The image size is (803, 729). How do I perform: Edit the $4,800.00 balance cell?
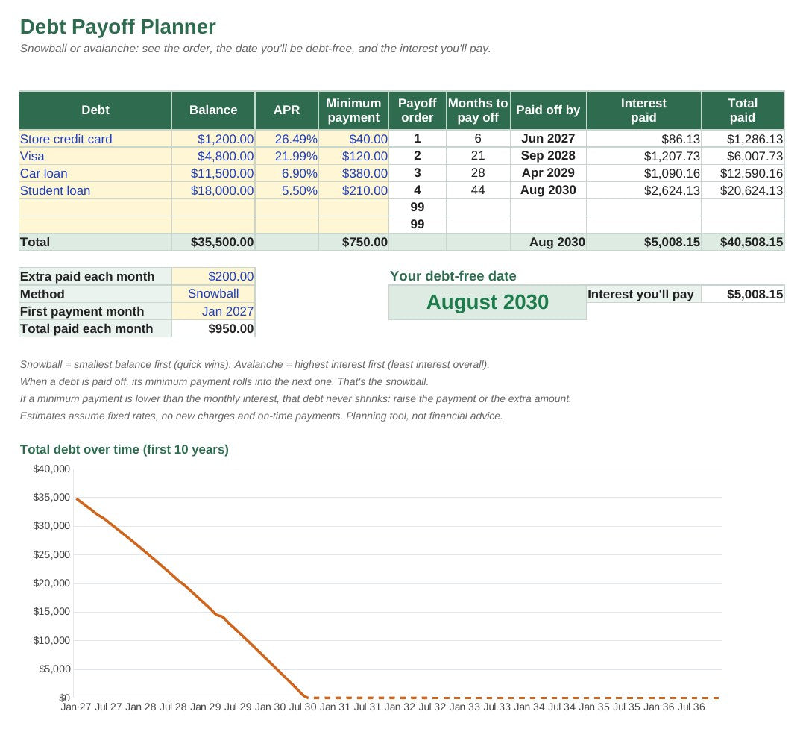213,156
